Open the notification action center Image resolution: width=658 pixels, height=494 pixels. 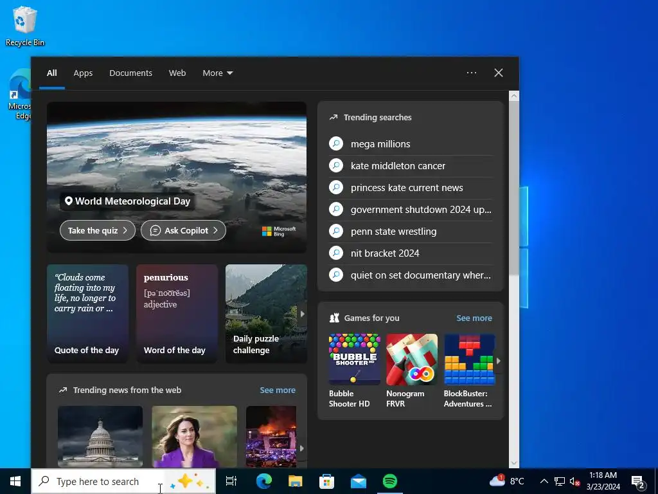(639, 482)
